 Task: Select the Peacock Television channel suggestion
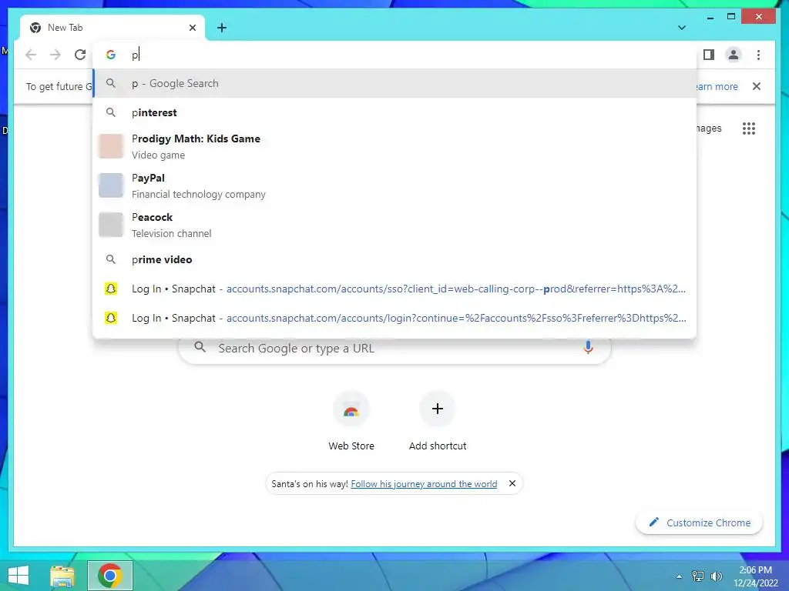coord(395,225)
